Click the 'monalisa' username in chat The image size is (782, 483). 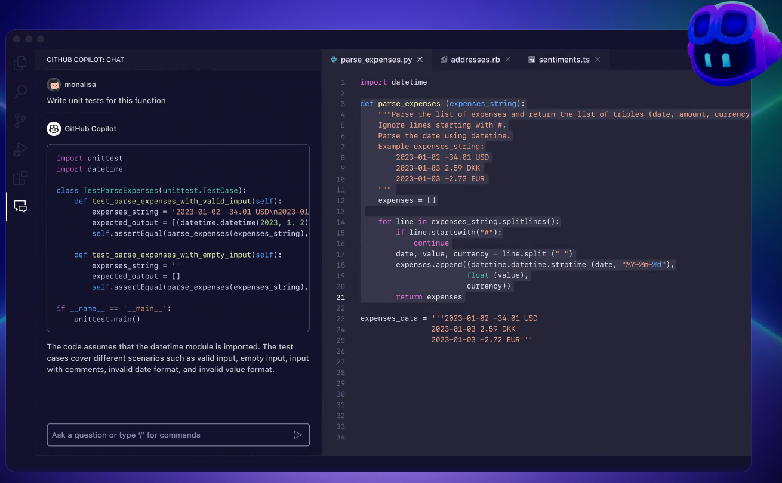[x=80, y=85]
